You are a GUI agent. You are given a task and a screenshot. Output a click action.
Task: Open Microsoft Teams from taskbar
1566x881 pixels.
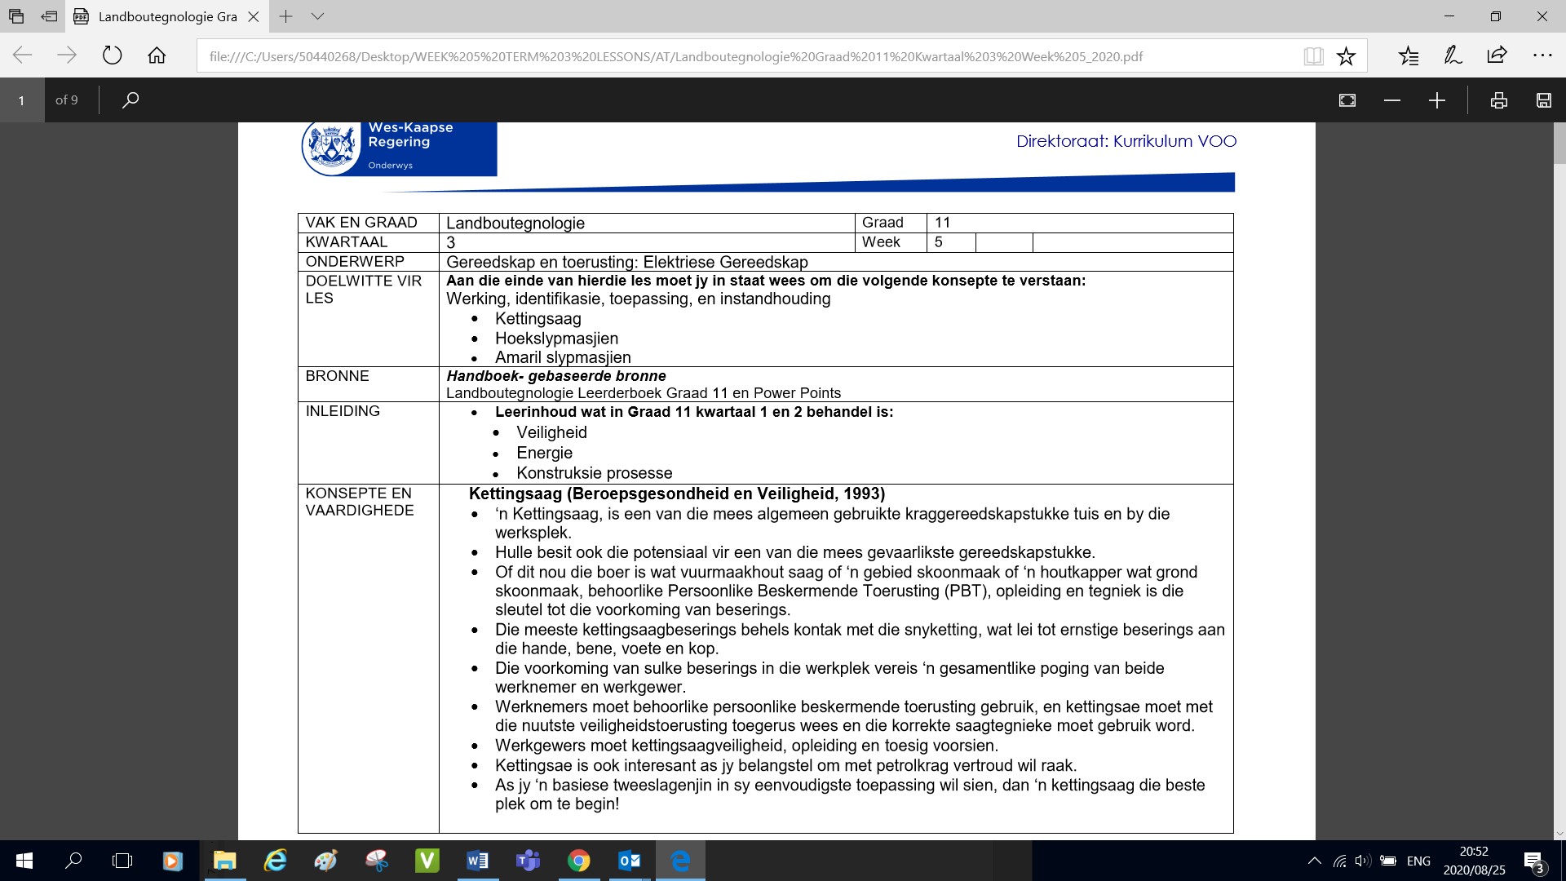click(528, 861)
